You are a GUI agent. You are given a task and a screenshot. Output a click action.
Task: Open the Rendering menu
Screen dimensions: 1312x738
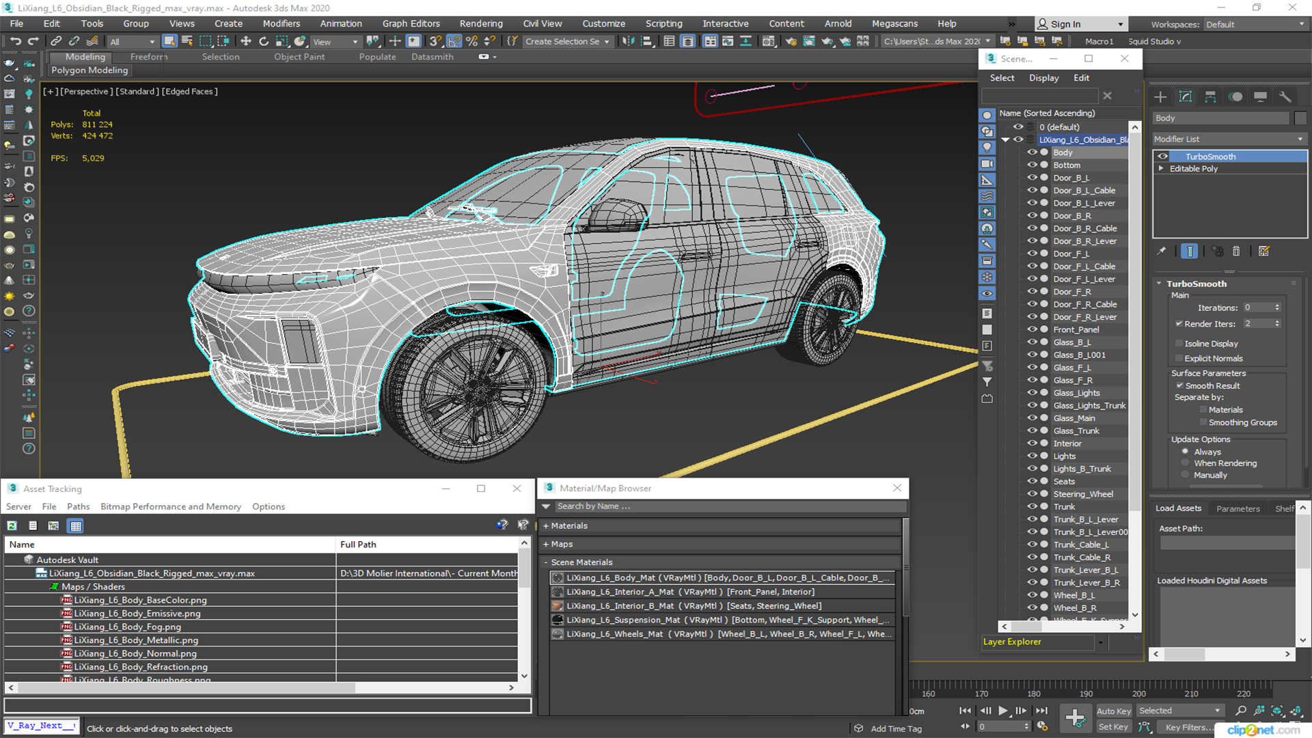(x=481, y=23)
